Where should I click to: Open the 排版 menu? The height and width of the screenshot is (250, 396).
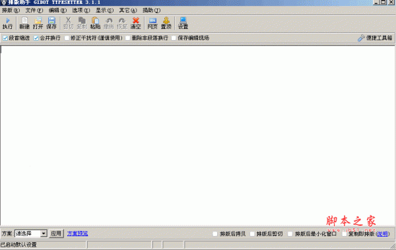click(x=11, y=11)
